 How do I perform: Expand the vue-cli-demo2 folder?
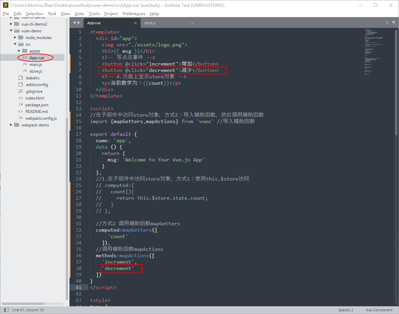click(x=11, y=24)
